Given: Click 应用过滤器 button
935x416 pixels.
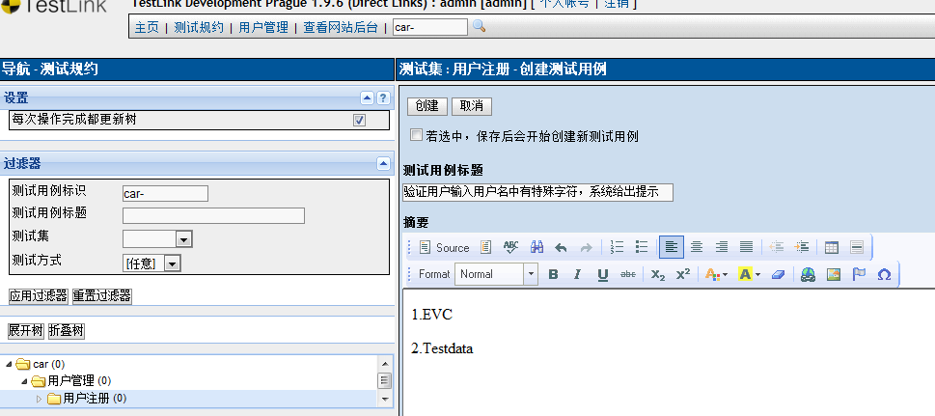Looking at the screenshot, I should point(39,296).
